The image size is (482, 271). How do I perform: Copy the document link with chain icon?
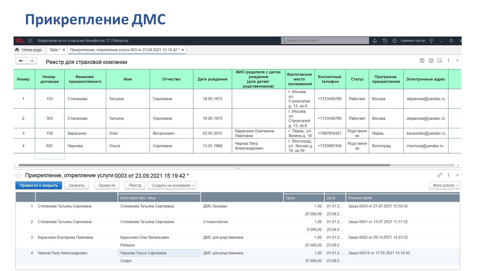click(x=439, y=175)
